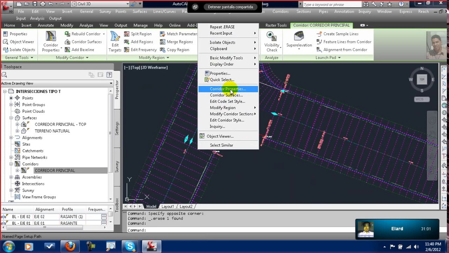
Task: Switch to the Annotate ribbon tab
Action: tap(46, 25)
